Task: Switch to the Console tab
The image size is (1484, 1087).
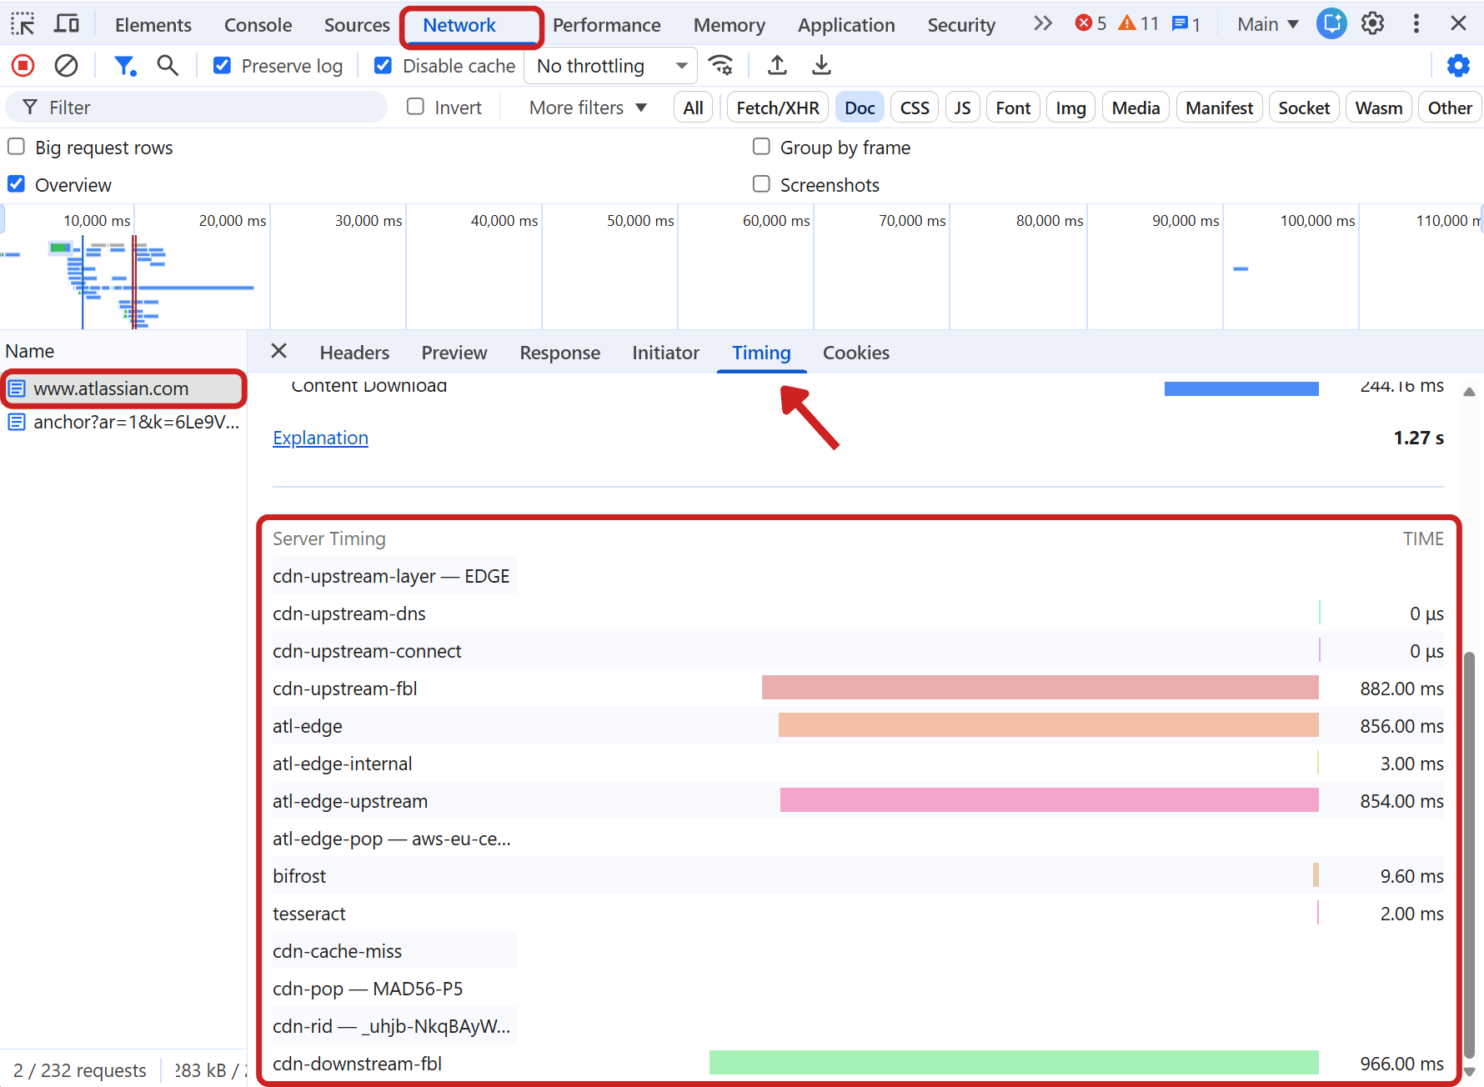Action: 258,25
